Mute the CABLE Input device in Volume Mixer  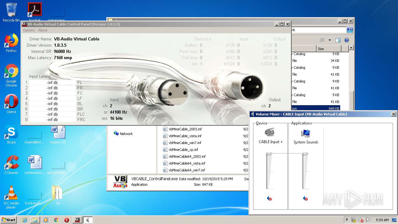click(269, 198)
